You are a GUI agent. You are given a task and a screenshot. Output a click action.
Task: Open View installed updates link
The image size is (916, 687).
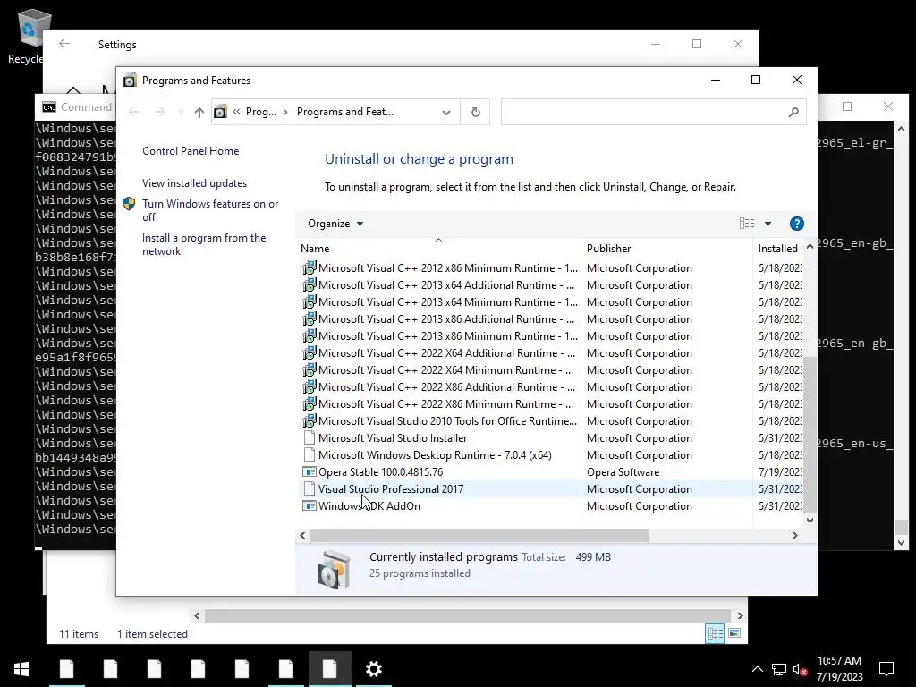pyautogui.click(x=194, y=183)
